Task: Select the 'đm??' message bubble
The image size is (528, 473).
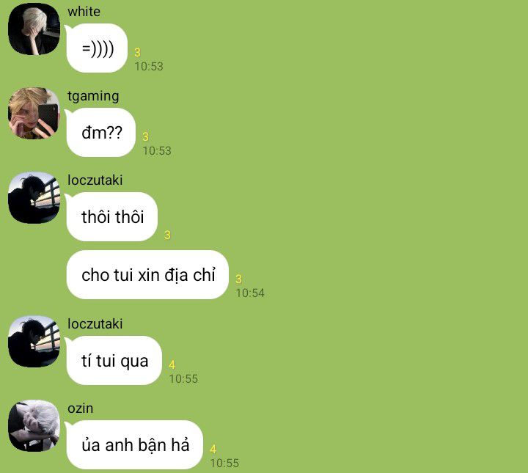Action: pyautogui.click(x=100, y=132)
